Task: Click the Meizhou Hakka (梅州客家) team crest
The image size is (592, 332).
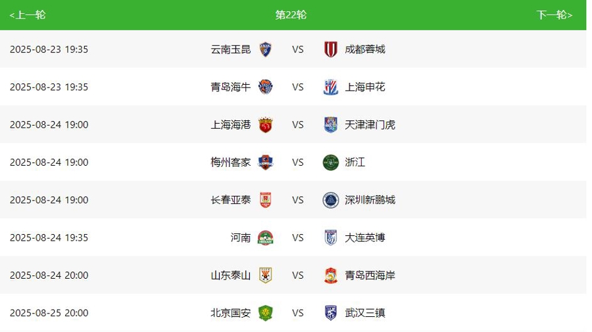Action: coord(265,162)
